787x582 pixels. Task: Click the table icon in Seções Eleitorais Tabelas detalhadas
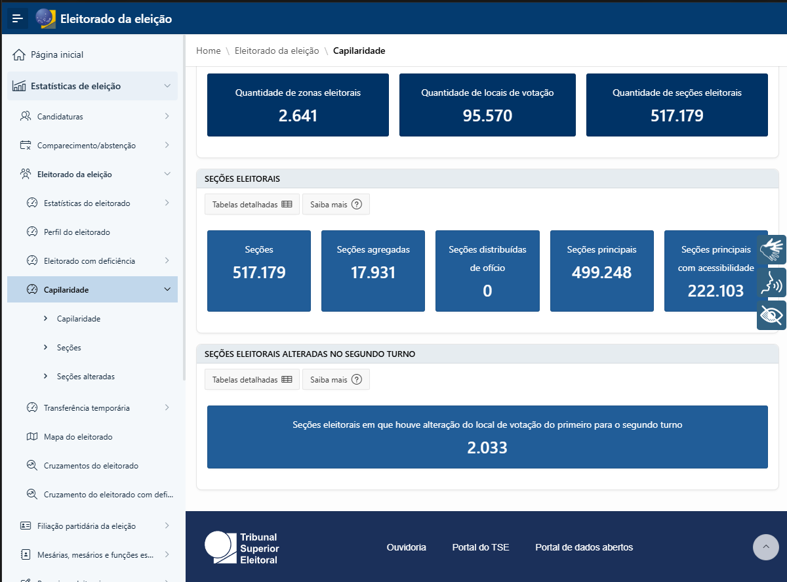click(x=287, y=204)
